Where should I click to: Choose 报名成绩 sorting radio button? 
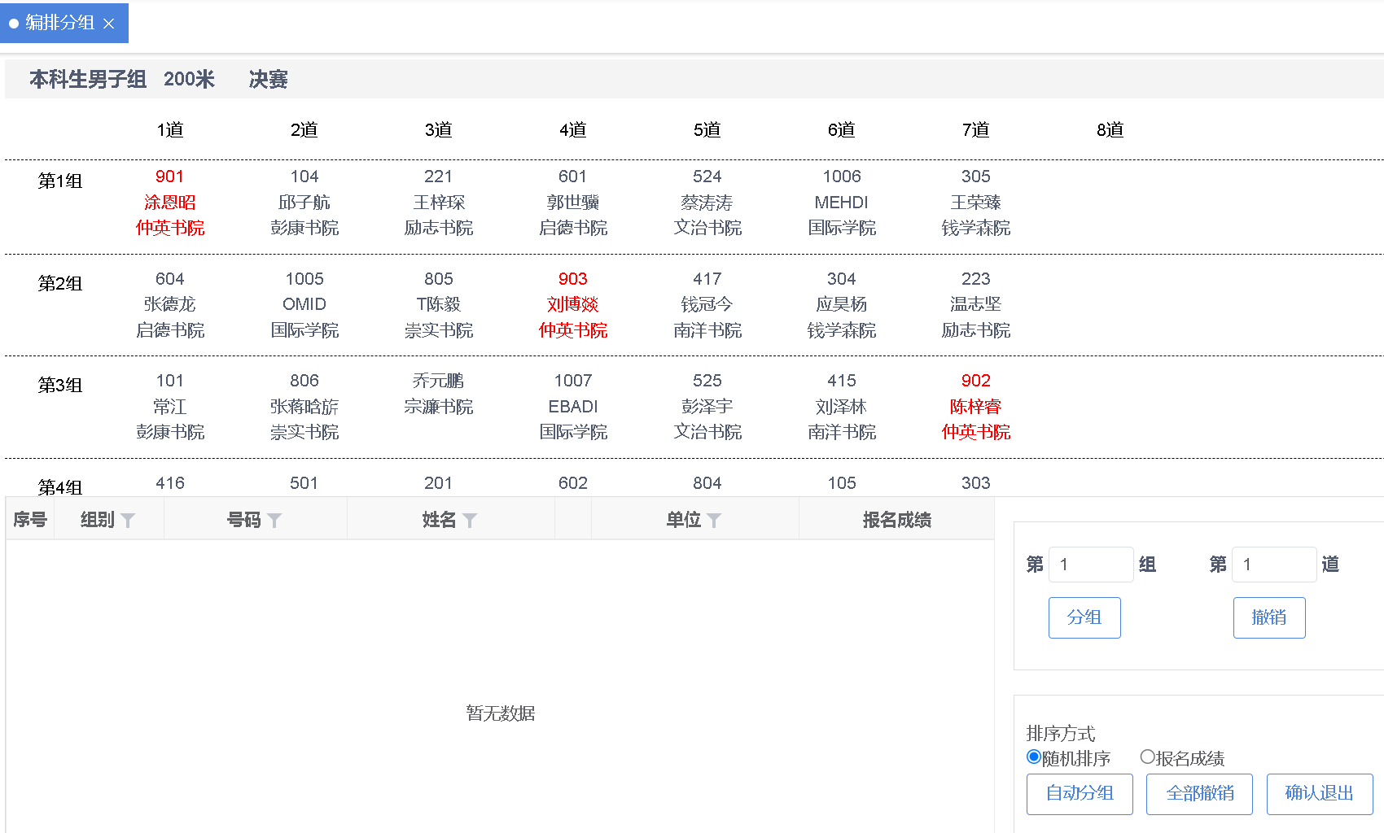(1148, 757)
